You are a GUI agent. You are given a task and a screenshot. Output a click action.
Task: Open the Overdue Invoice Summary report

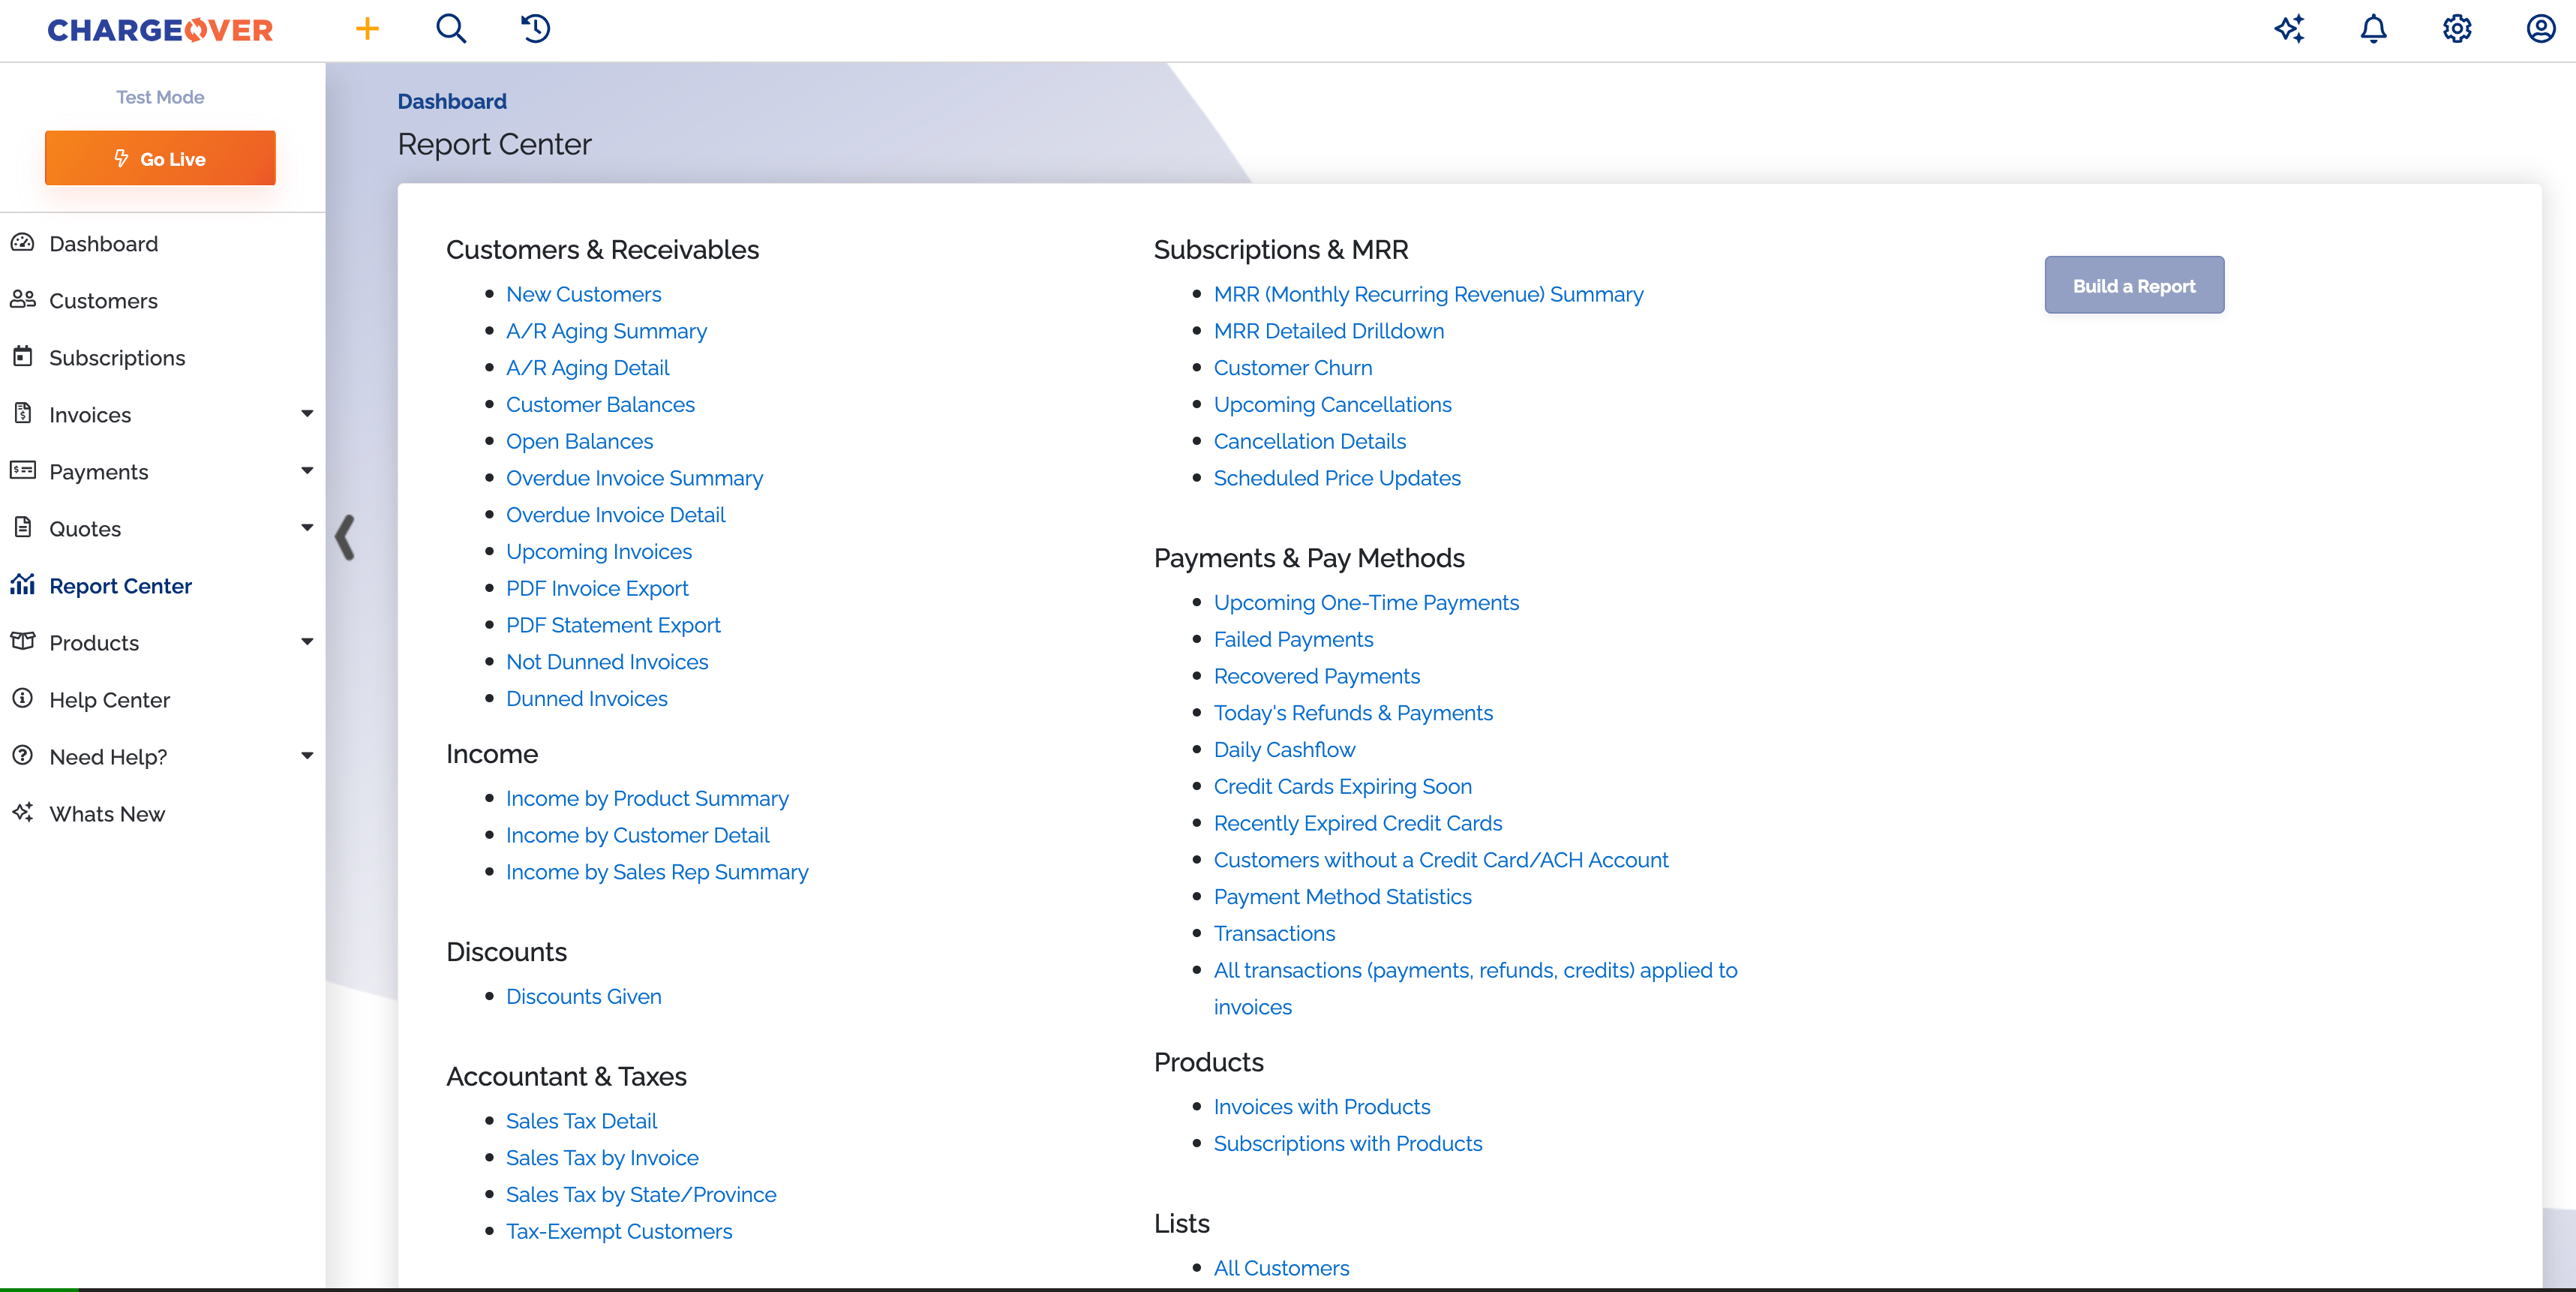coord(635,478)
